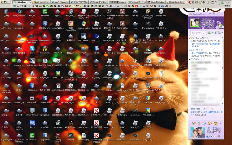Click the Messenger contact list scrollbar
This screenshot has width=232, height=145.
223,68
